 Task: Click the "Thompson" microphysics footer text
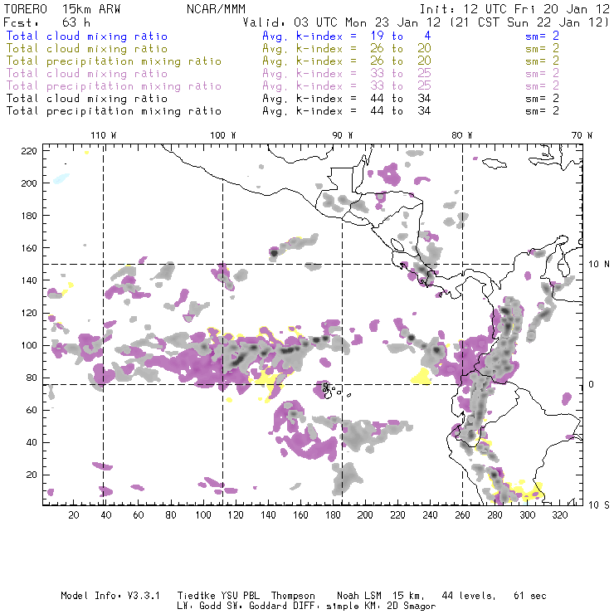tap(293, 596)
